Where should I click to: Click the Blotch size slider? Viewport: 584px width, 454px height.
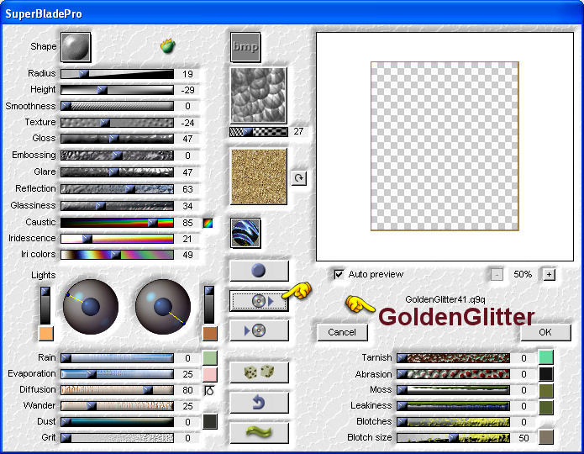(453, 438)
